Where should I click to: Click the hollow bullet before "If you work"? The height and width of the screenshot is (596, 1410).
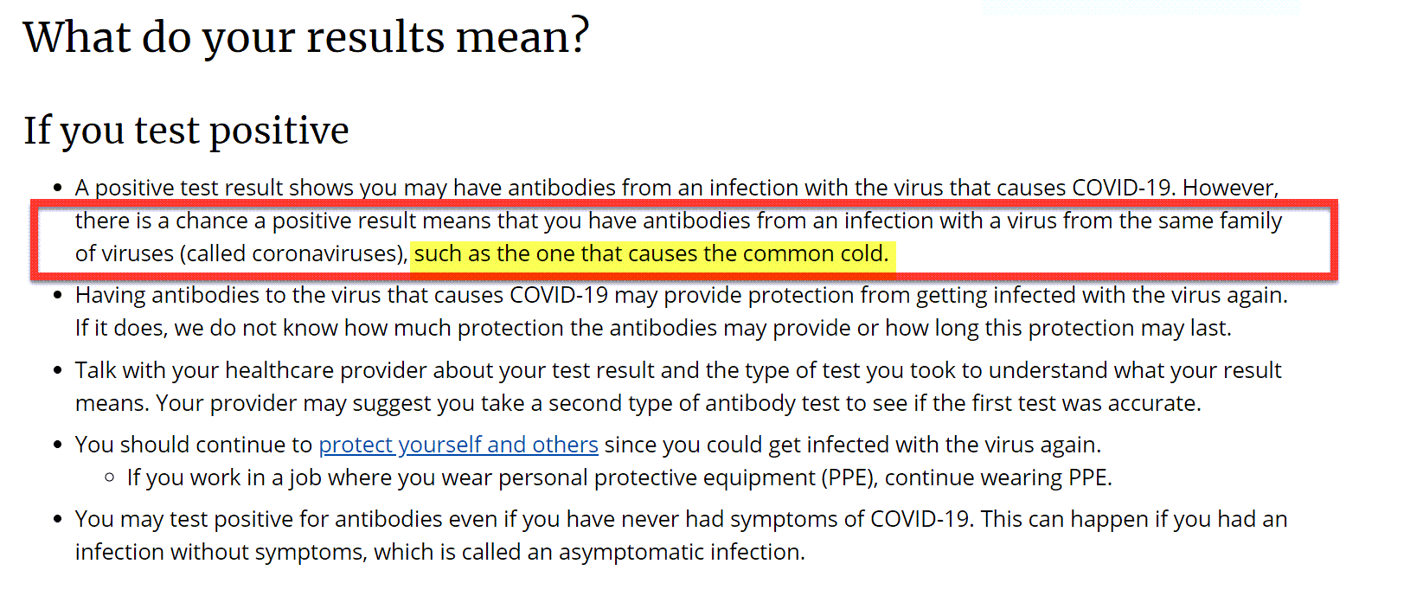click(x=110, y=477)
